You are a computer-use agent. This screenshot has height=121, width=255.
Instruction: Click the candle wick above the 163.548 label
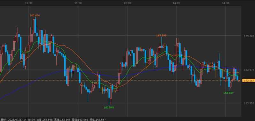pyautogui.click(x=109, y=102)
